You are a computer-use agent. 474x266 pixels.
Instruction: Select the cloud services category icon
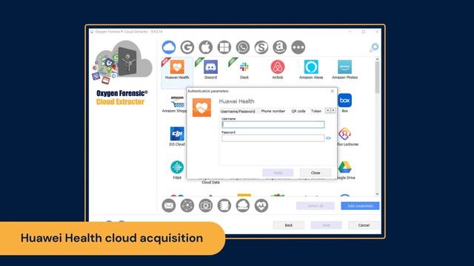tap(169, 47)
